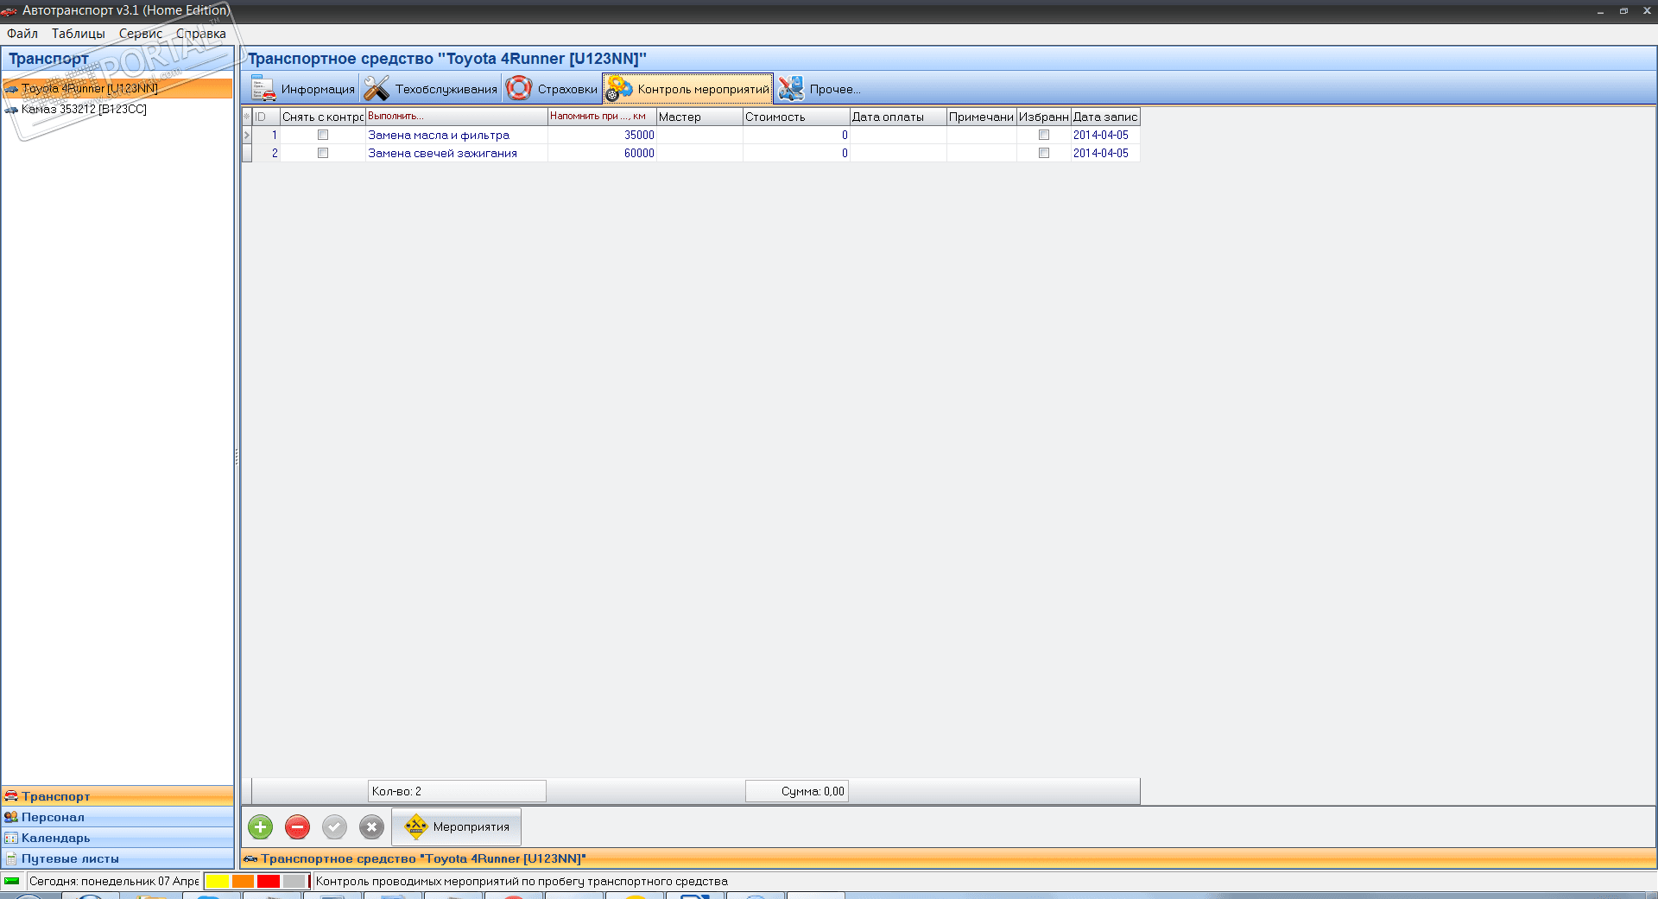Click the orange bottom bar titled Транспортное средство
The width and height of the screenshot is (1658, 899).
(948, 858)
